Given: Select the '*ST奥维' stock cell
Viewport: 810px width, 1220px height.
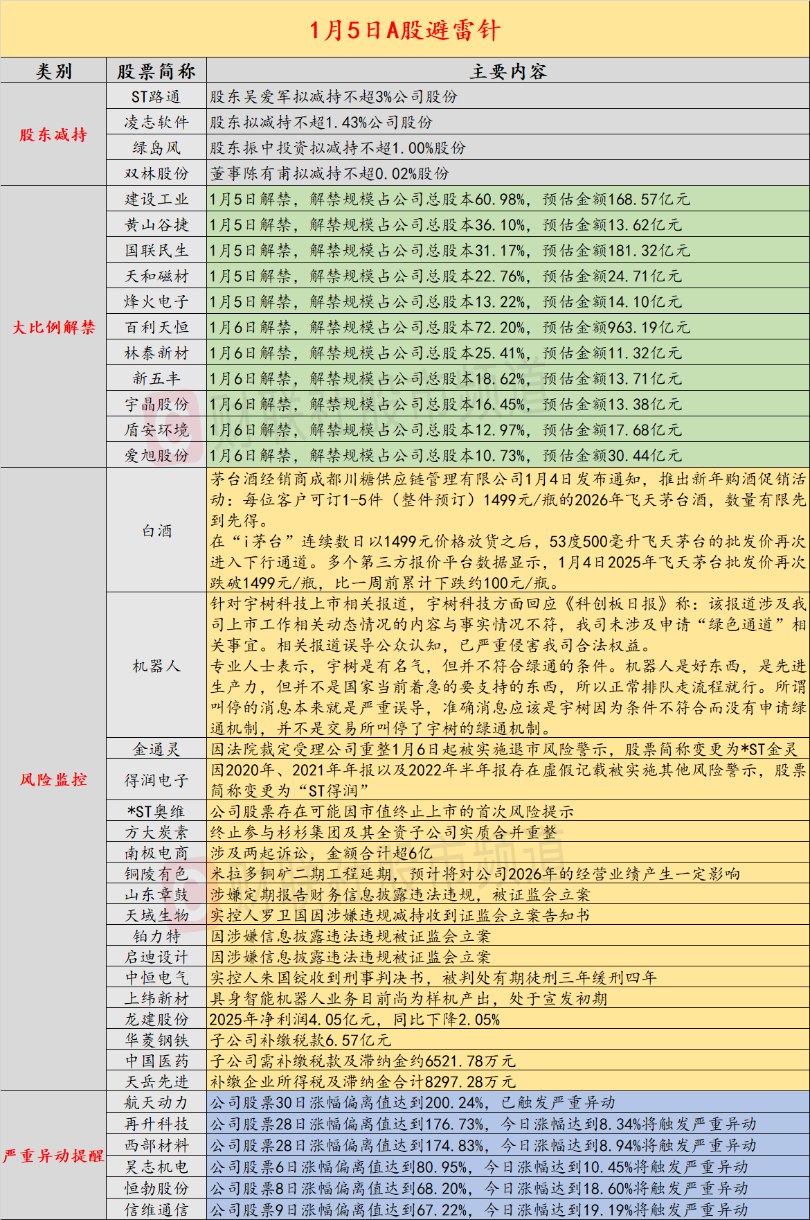Looking at the screenshot, I should (x=156, y=811).
